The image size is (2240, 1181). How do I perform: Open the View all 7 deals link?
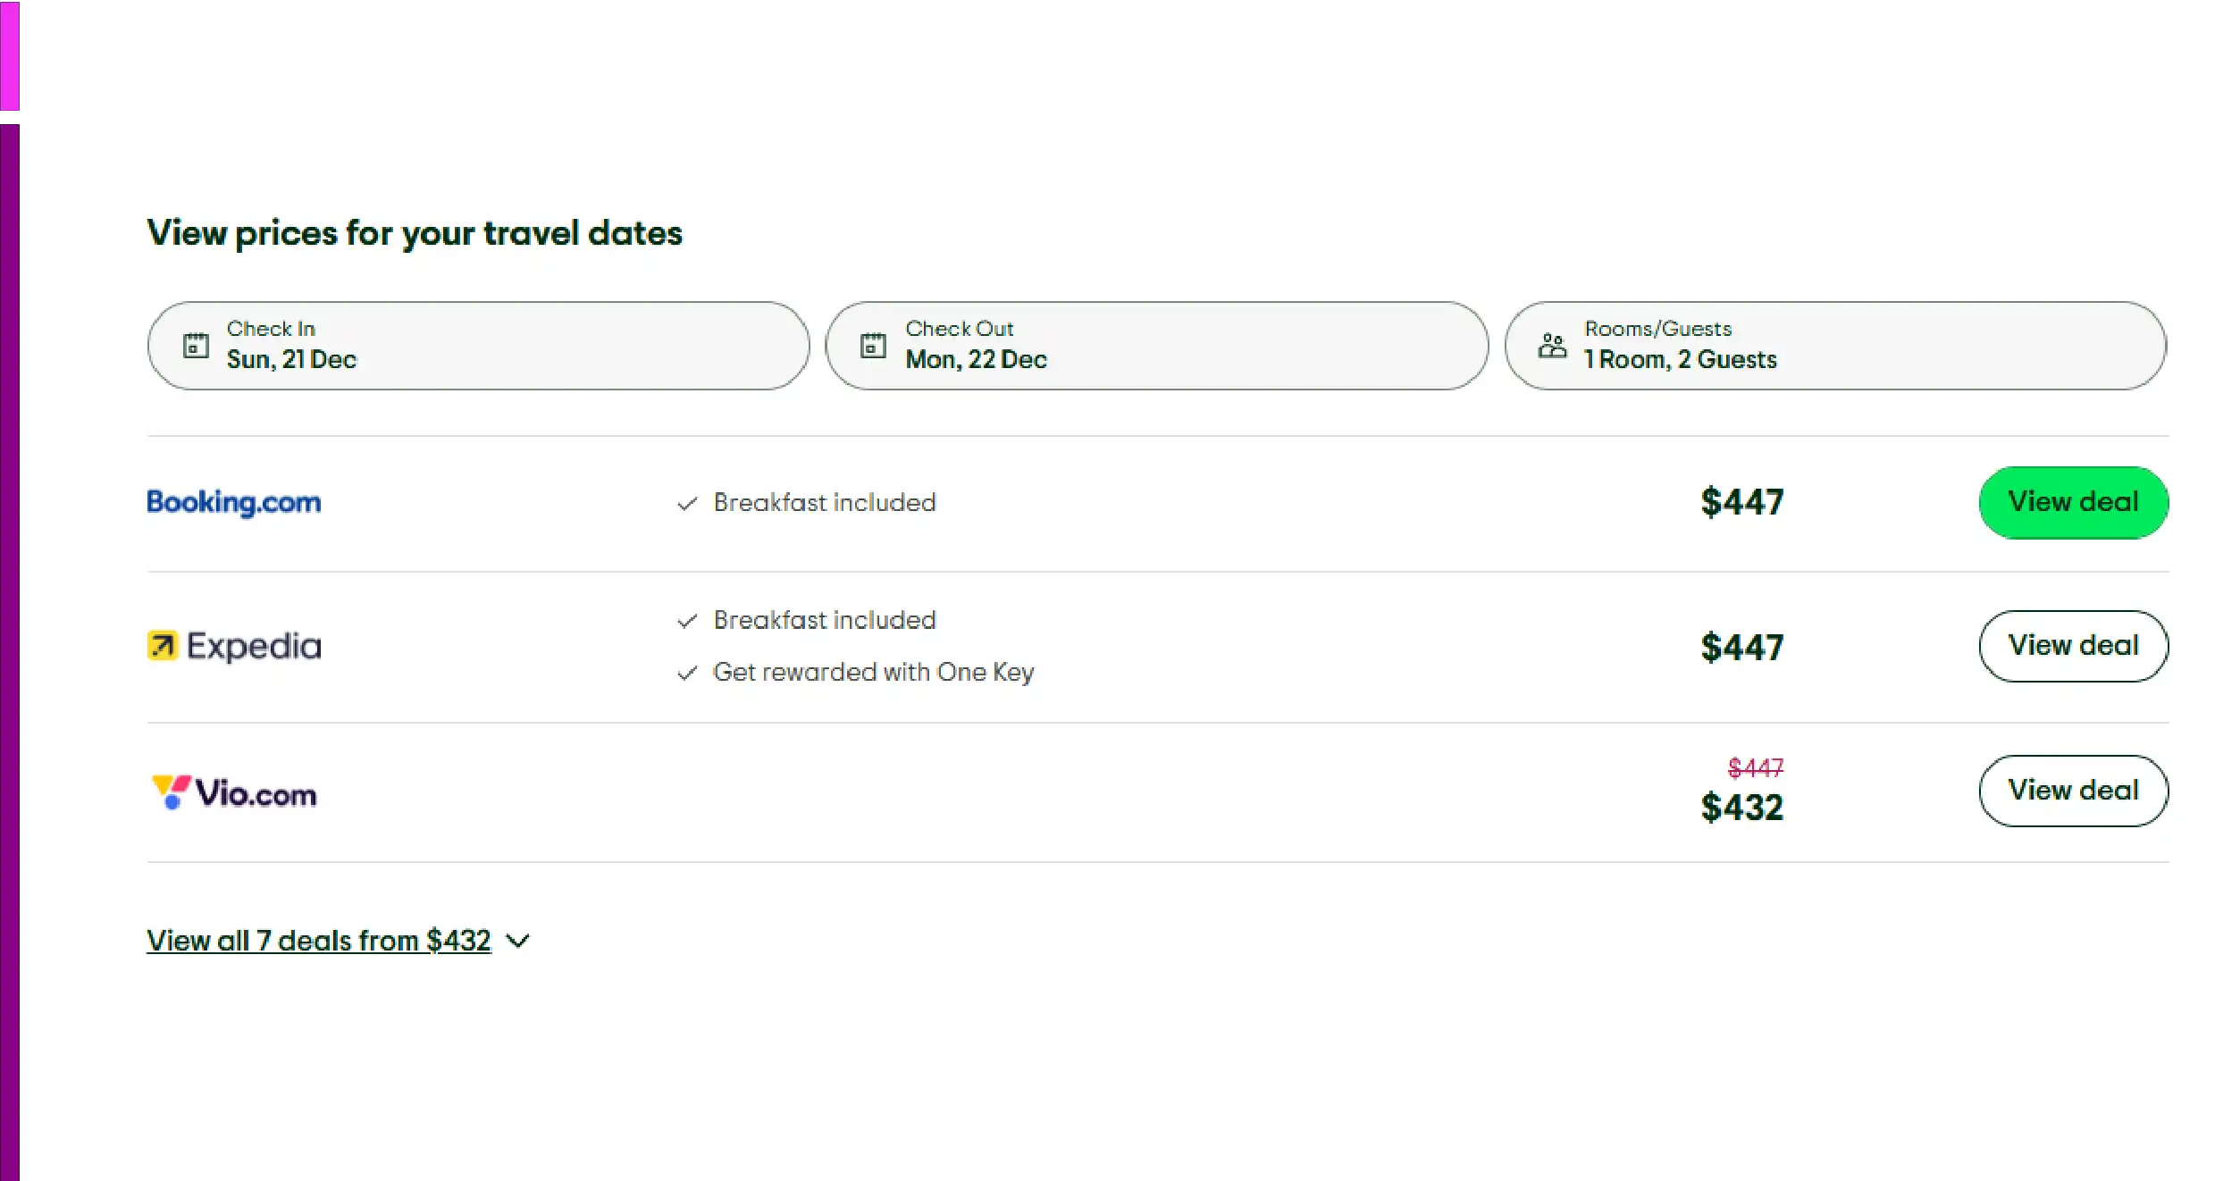pos(319,941)
